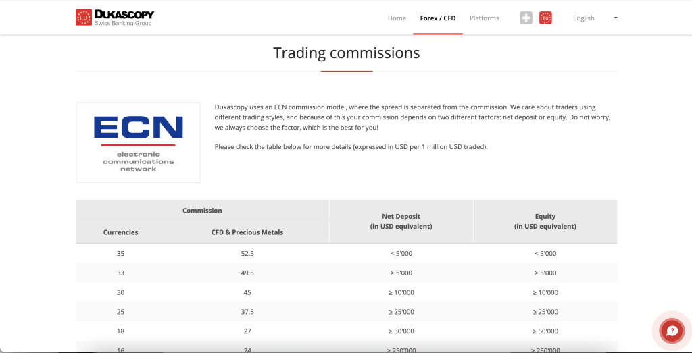Click the Commission table header
The image size is (692, 353).
202,211
